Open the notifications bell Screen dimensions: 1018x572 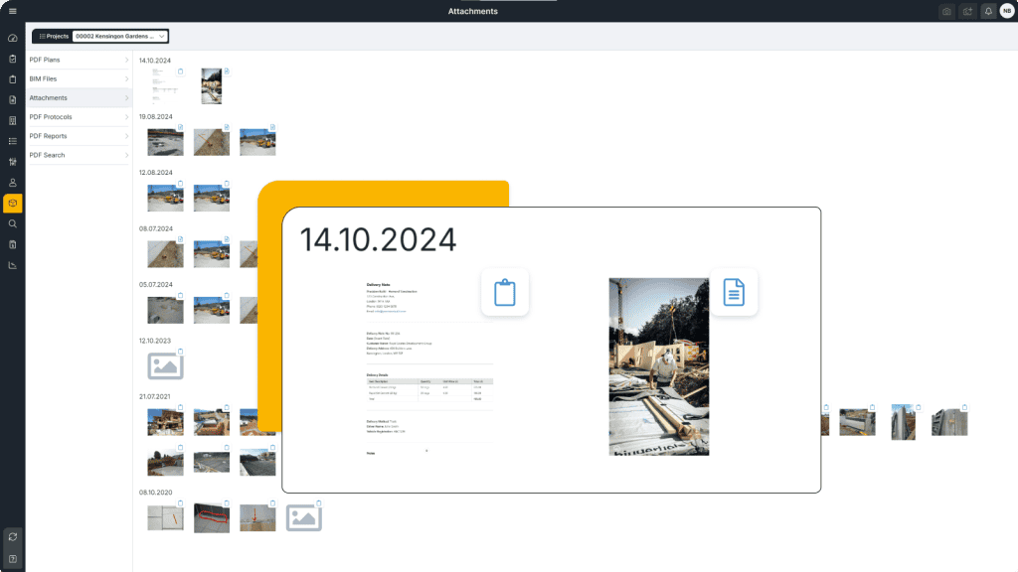coord(988,11)
